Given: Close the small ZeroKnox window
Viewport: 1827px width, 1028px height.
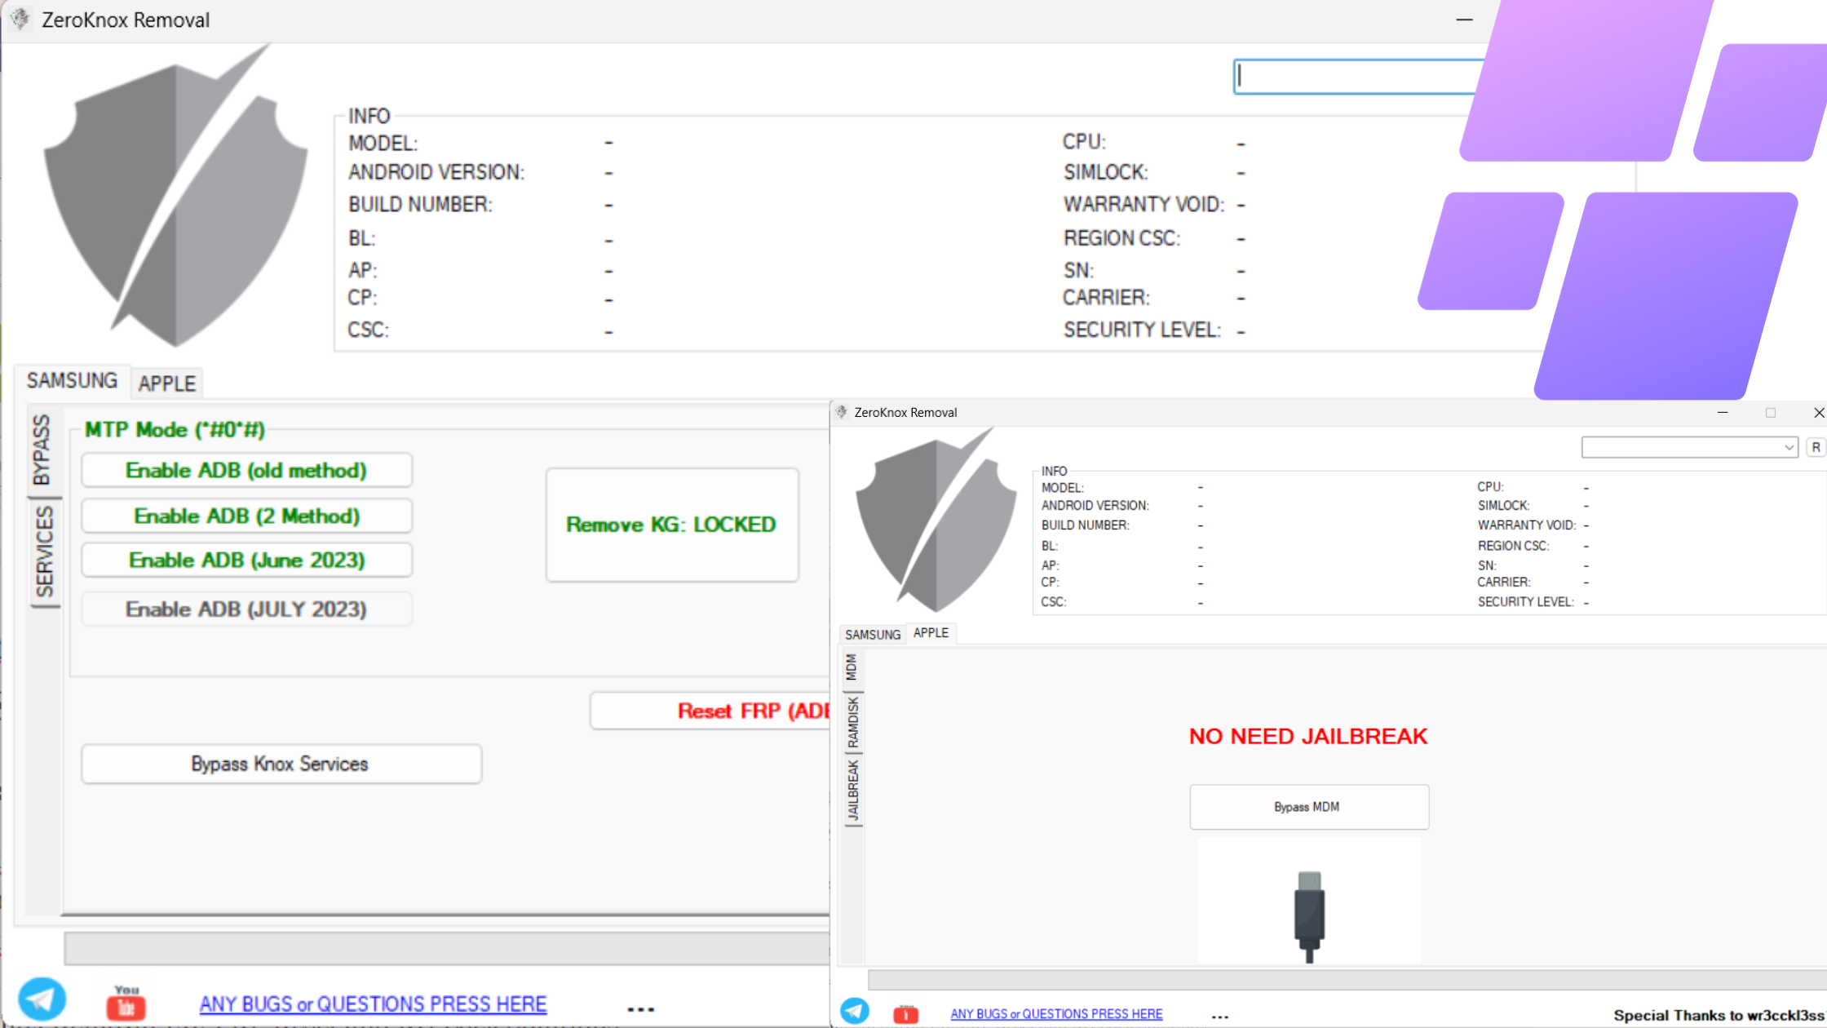Looking at the screenshot, I should click(1818, 413).
